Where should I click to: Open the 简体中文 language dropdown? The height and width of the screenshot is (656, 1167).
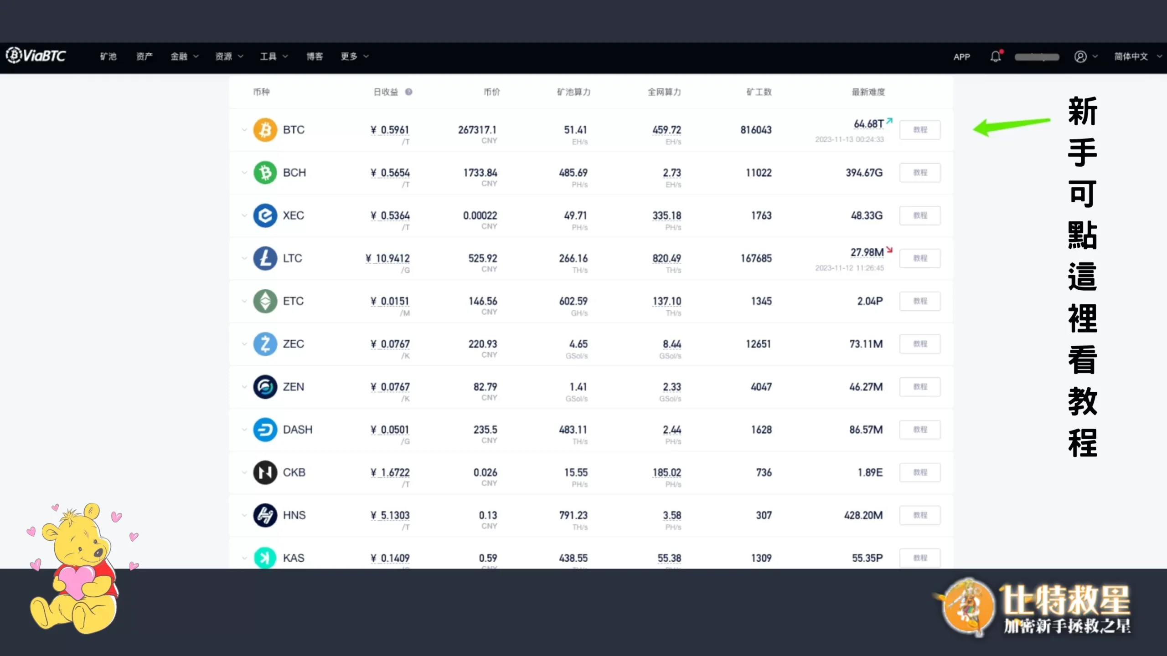click(1138, 56)
